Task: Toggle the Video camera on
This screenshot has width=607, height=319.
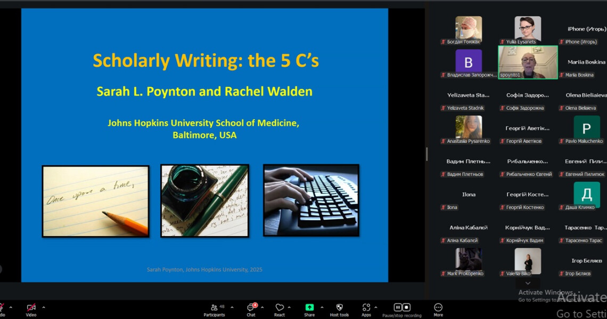Action: tap(31, 308)
